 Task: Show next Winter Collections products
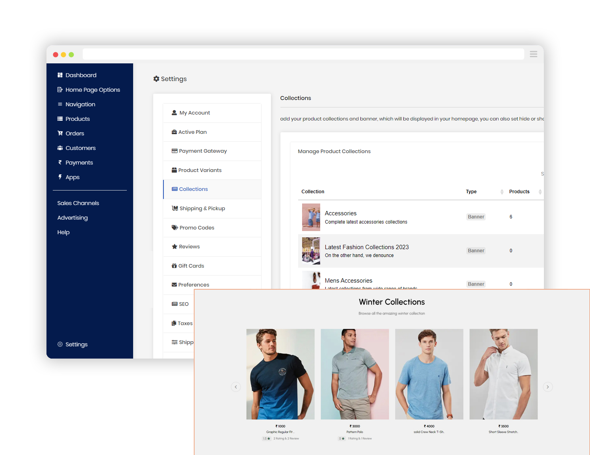[547, 387]
